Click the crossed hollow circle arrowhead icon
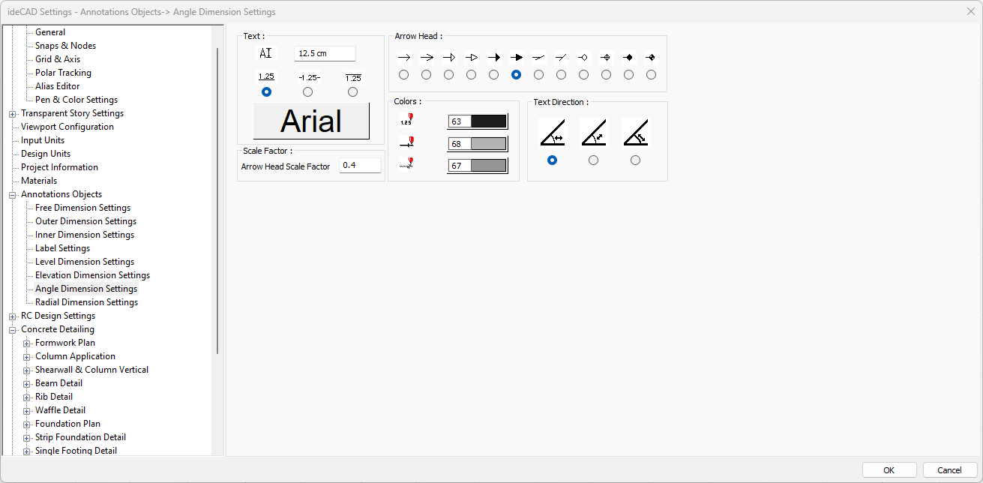The image size is (983, 483). tap(607, 57)
